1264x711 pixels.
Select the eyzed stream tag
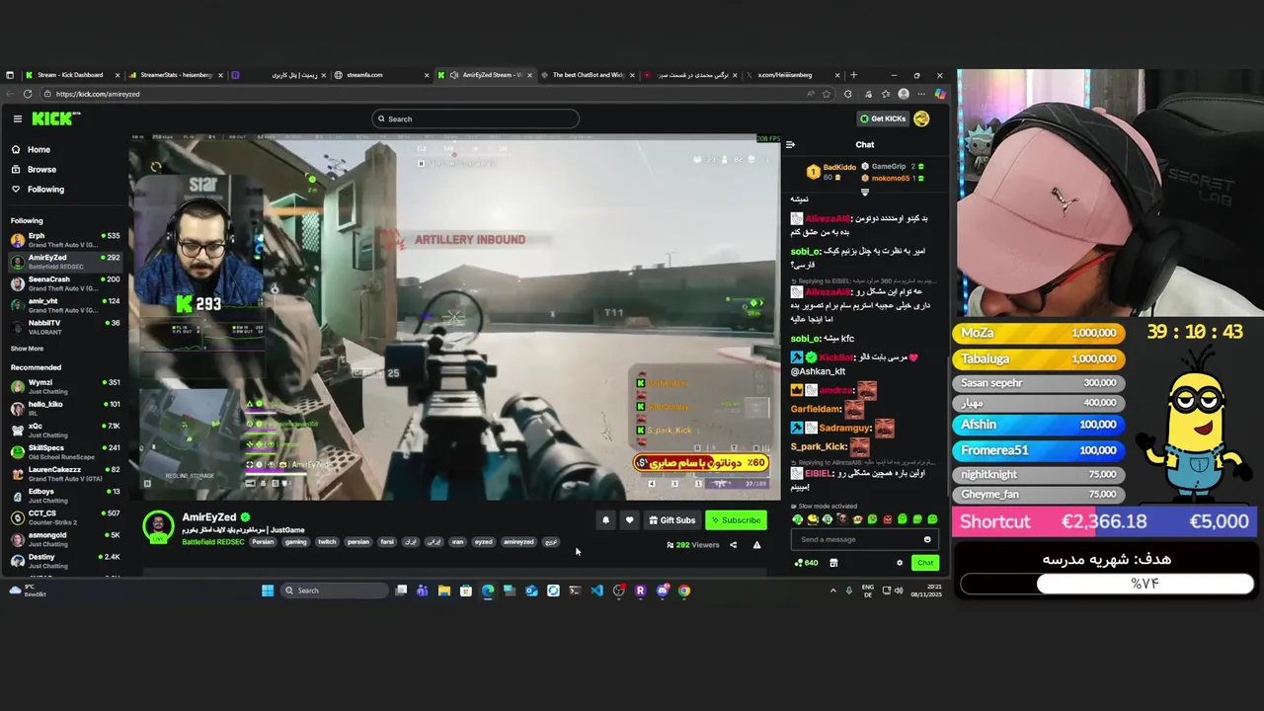(483, 541)
